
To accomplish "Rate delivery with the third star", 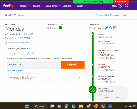I will coord(24,53).
